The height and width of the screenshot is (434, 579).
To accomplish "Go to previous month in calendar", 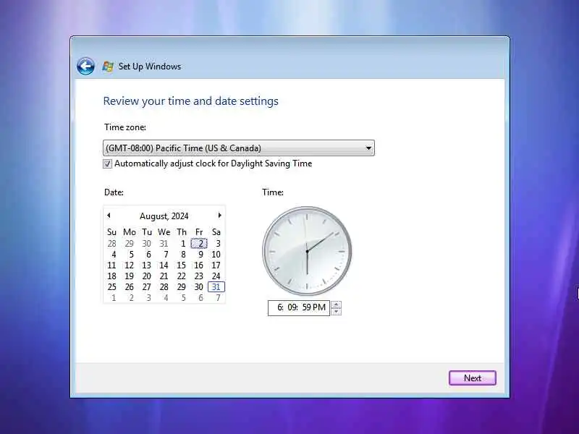I will tap(109, 215).
